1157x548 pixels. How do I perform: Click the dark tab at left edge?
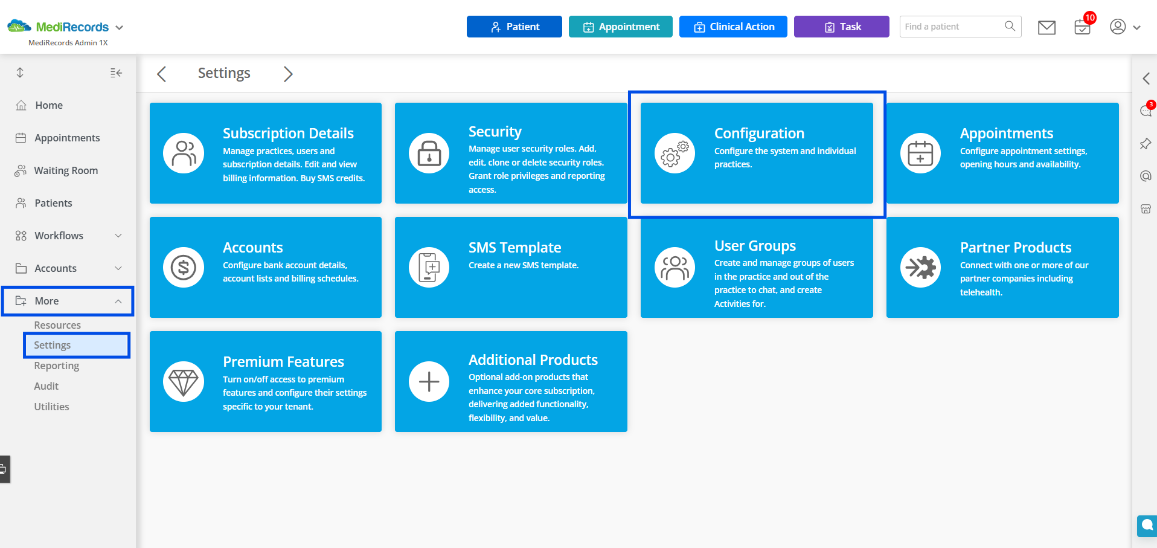coord(5,469)
